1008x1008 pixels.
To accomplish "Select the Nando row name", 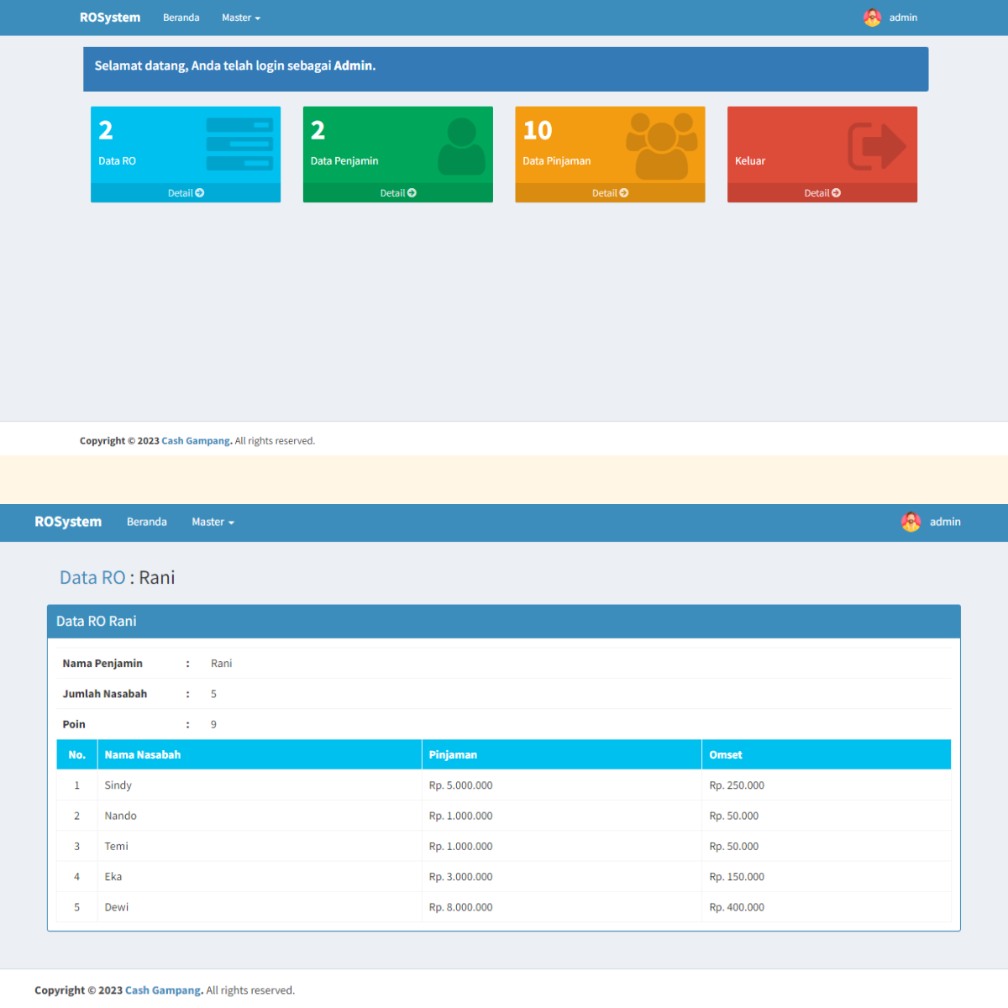I will (121, 816).
